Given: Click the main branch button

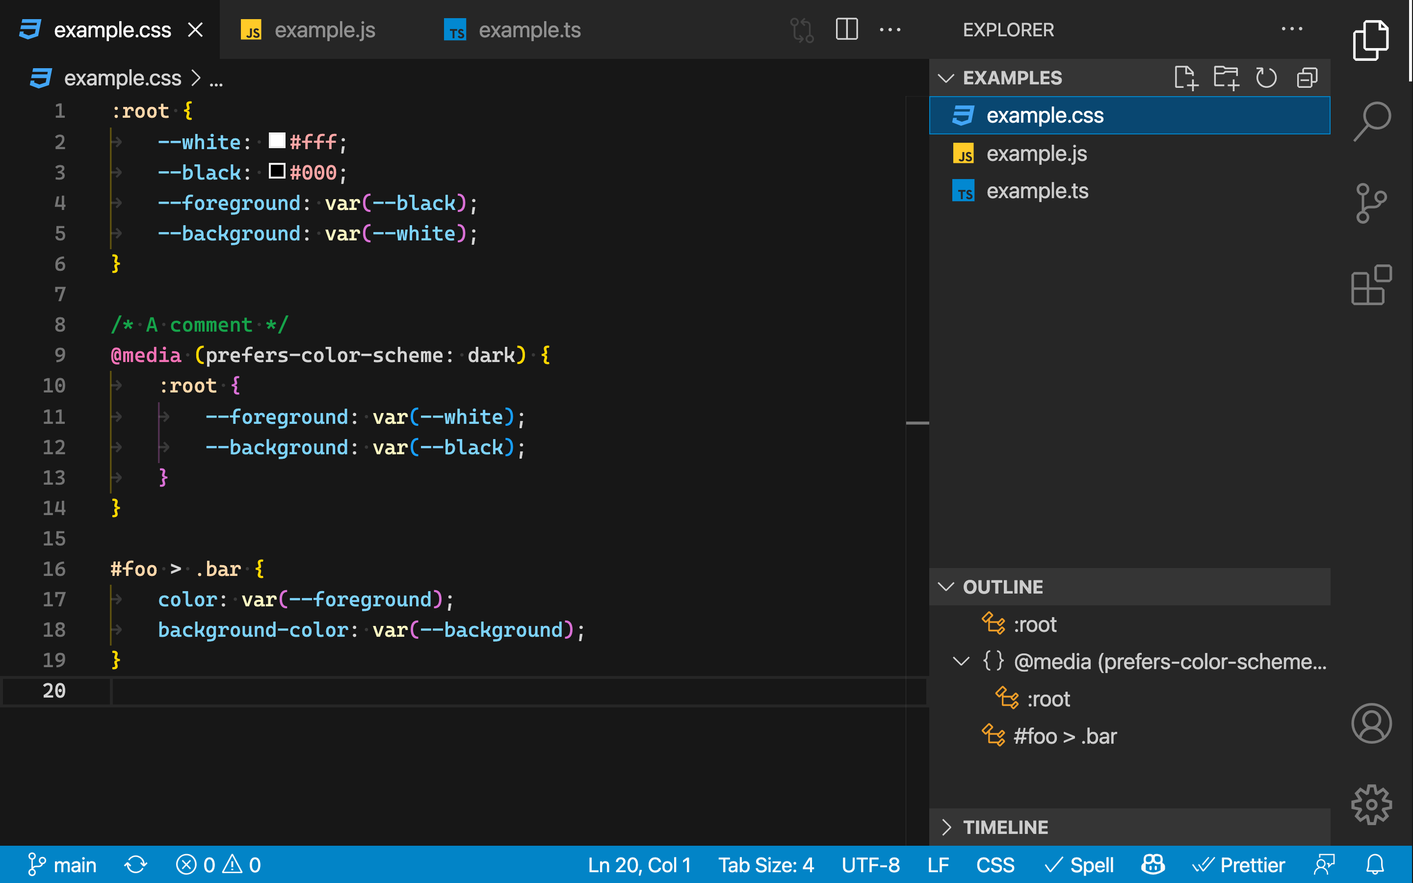Looking at the screenshot, I should 62,865.
